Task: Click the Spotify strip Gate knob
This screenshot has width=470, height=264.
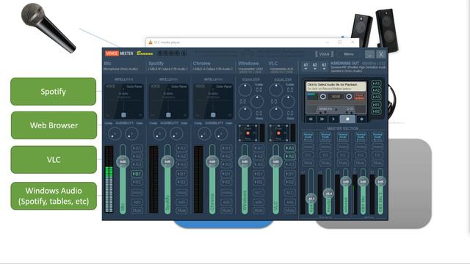Action: [176, 133]
